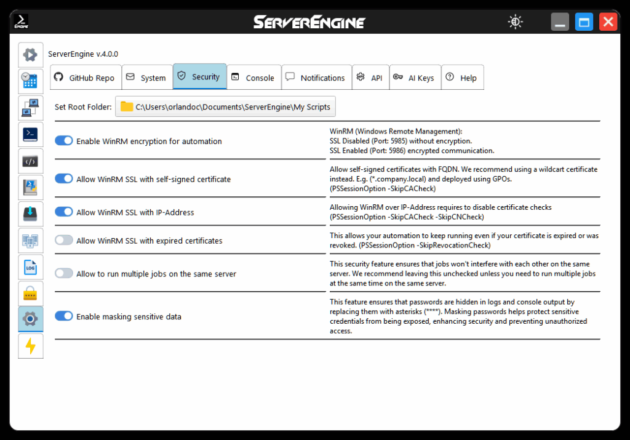
Task: Open the GitHub Repo tab
Action: point(85,78)
